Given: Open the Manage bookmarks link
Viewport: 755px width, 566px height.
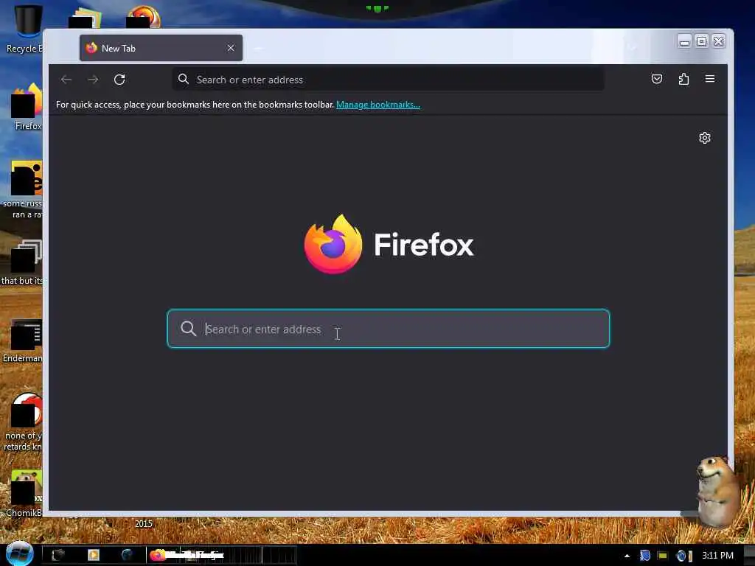Looking at the screenshot, I should coord(378,105).
